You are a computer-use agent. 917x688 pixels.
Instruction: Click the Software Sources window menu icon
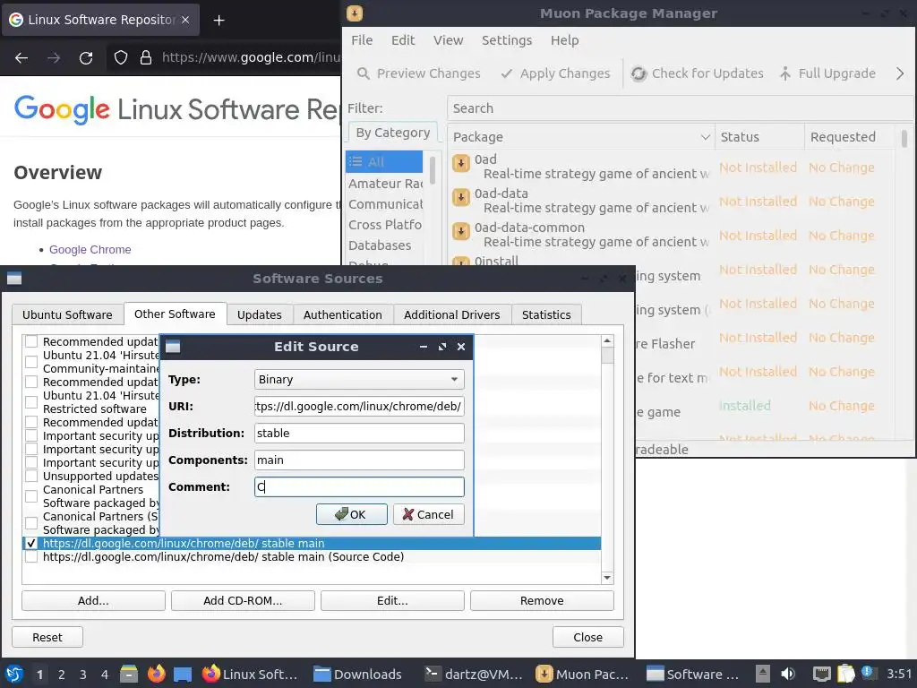(x=14, y=279)
